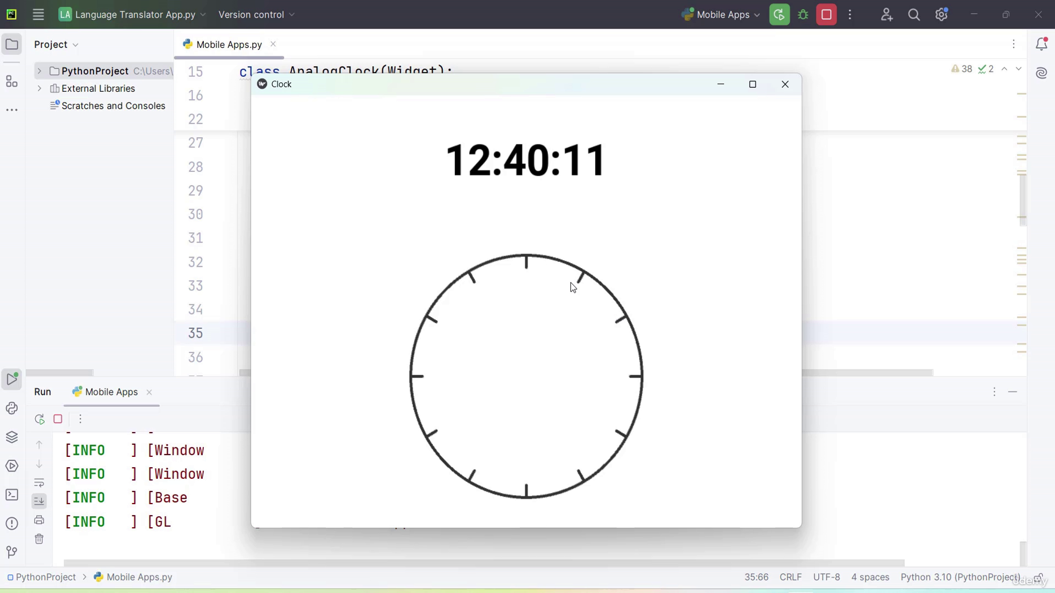1055x593 pixels.
Task: Close the Mobile Apps.py editor tab
Action: pos(273,44)
